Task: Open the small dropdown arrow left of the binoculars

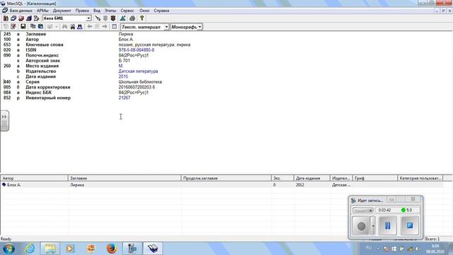Action: tap(57, 27)
